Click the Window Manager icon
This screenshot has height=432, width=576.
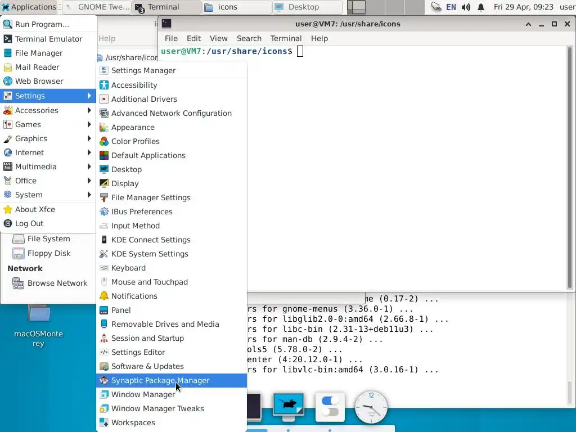[104, 394]
